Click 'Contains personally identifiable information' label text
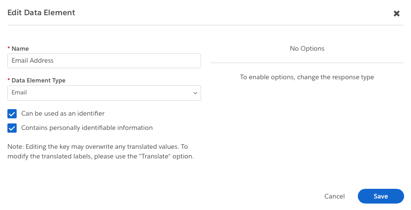This screenshot has height=210, width=411. point(87,128)
